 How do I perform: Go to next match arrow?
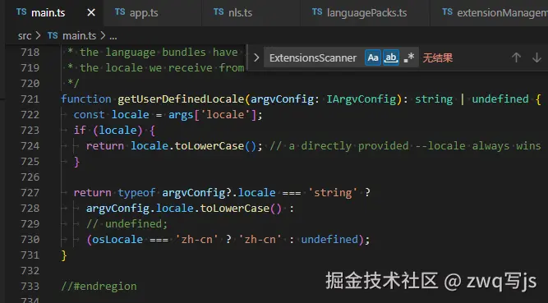(x=536, y=57)
